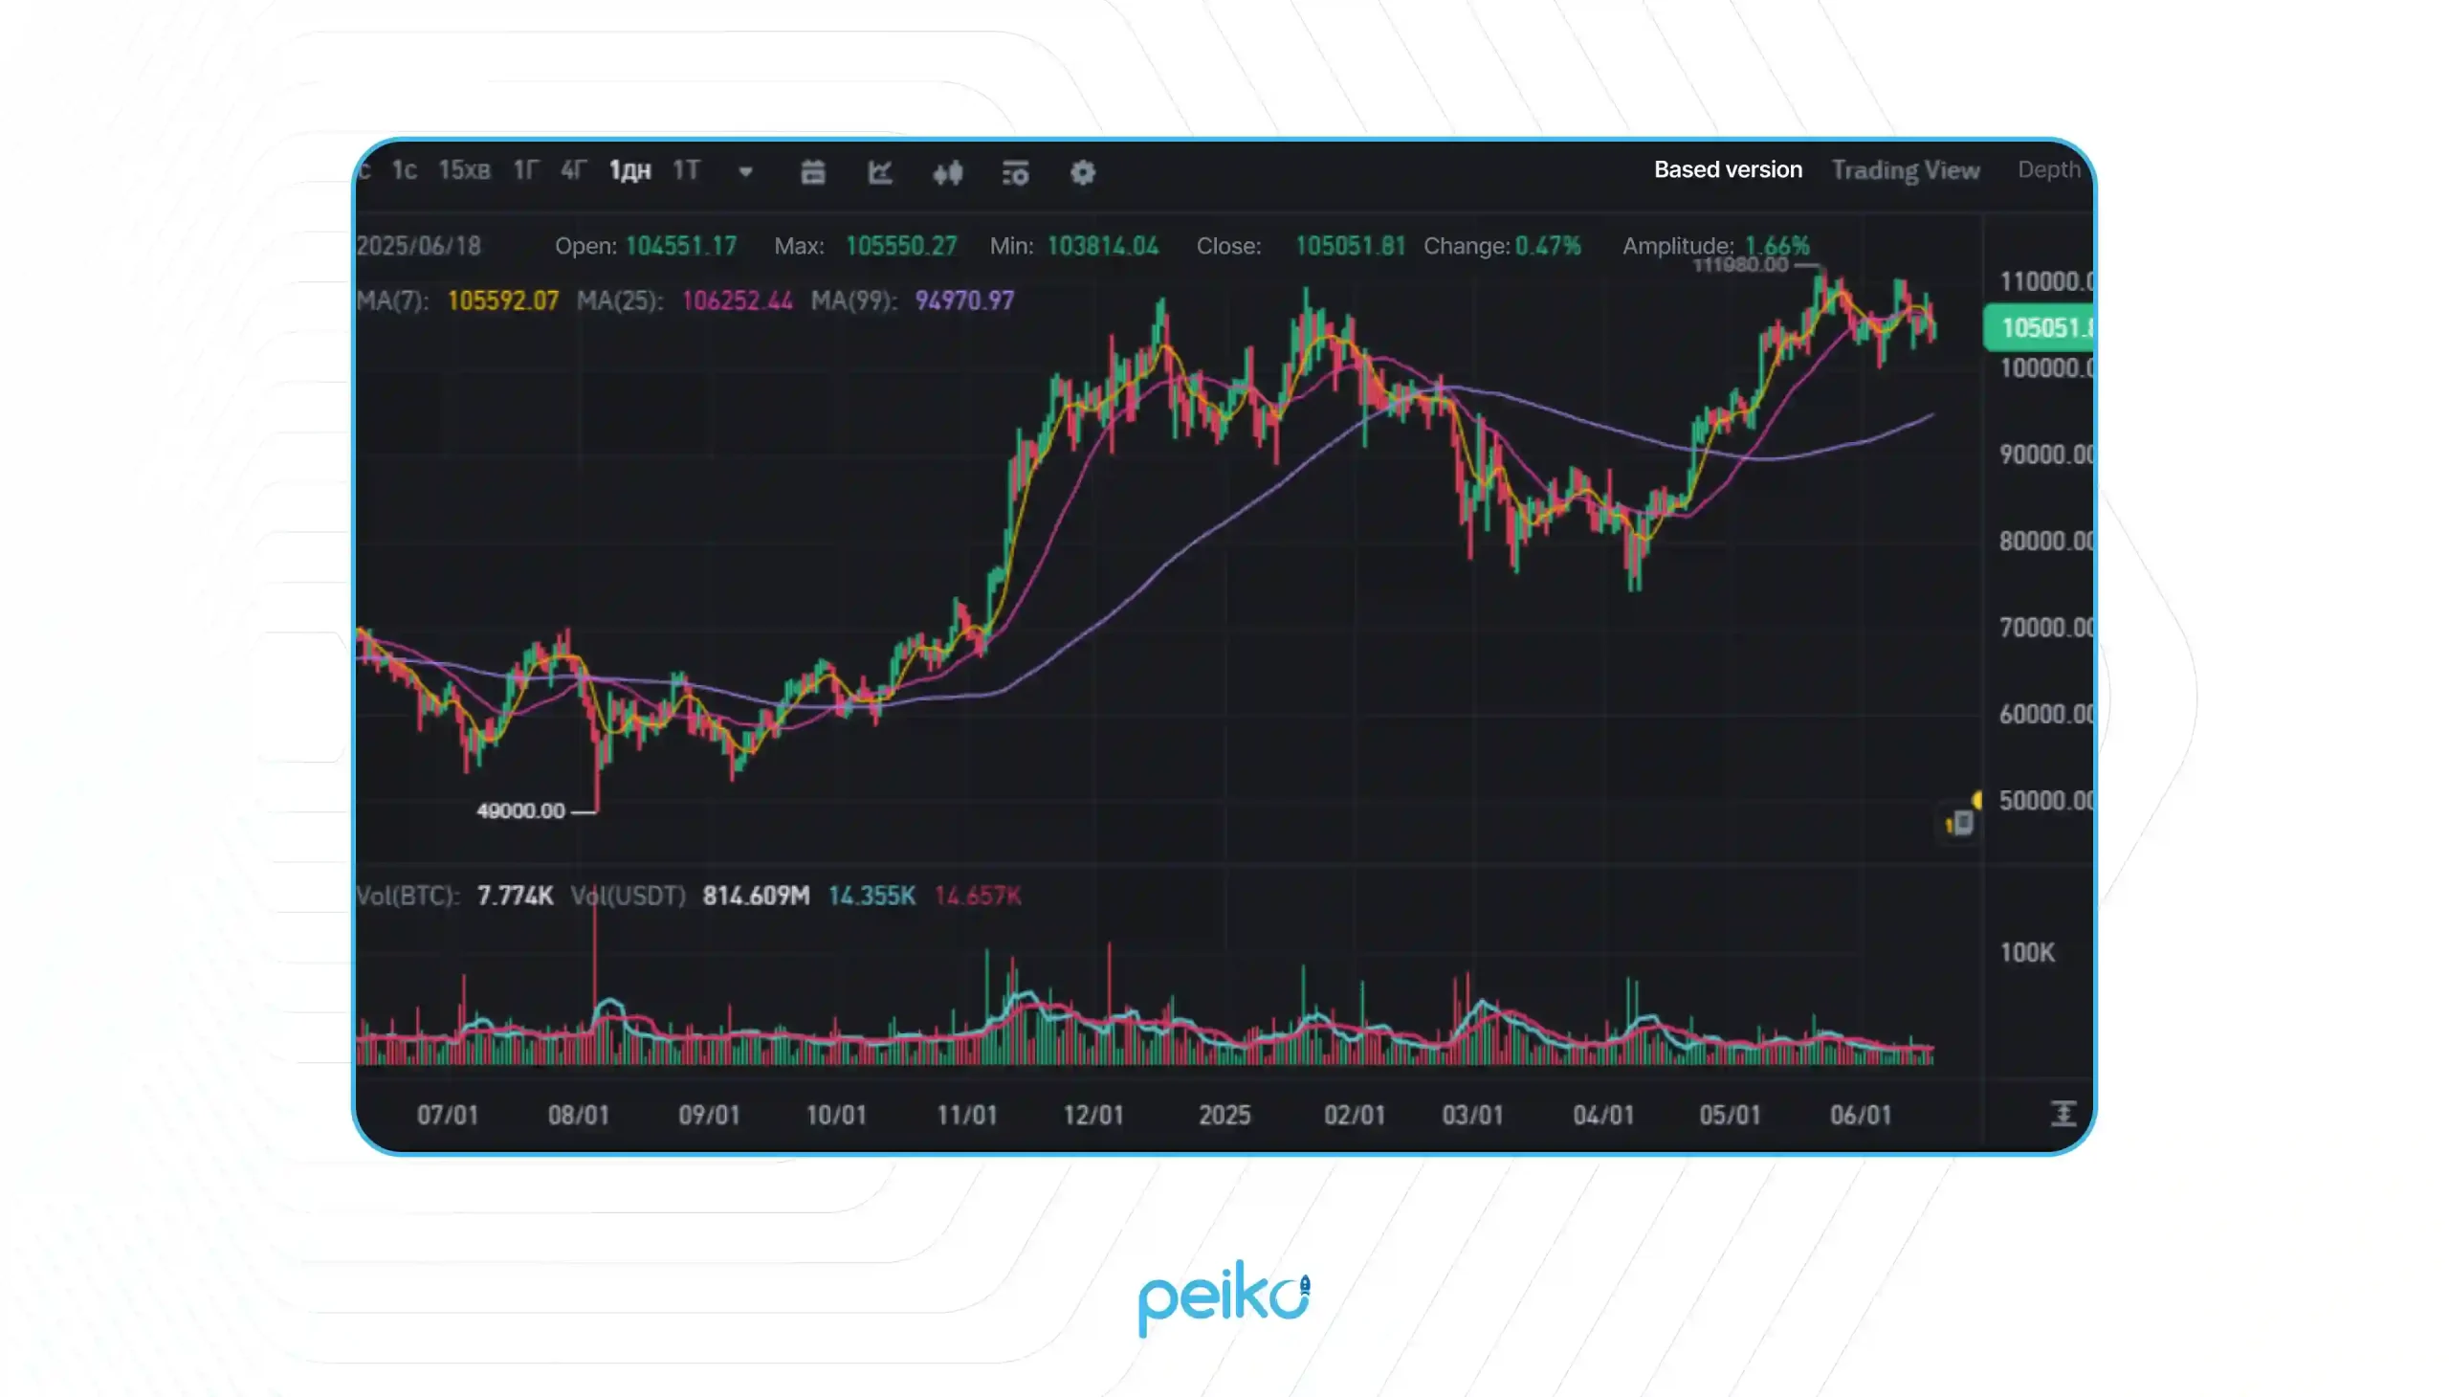Select the Based version view
This screenshot has width=2449, height=1397.
[x=1728, y=168]
